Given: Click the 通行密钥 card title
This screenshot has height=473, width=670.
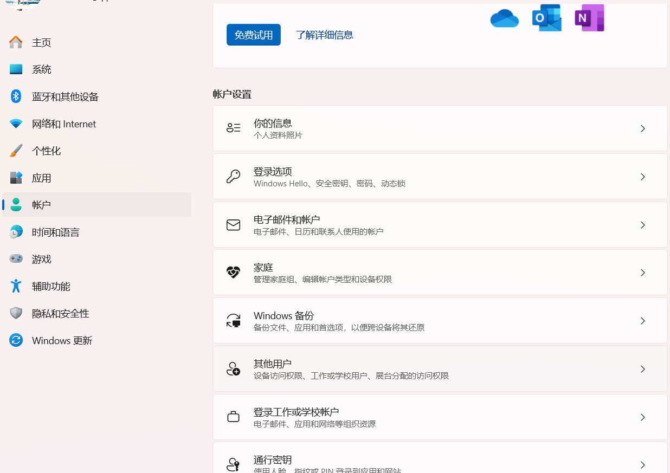Looking at the screenshot, I should [x=273, y=459].
